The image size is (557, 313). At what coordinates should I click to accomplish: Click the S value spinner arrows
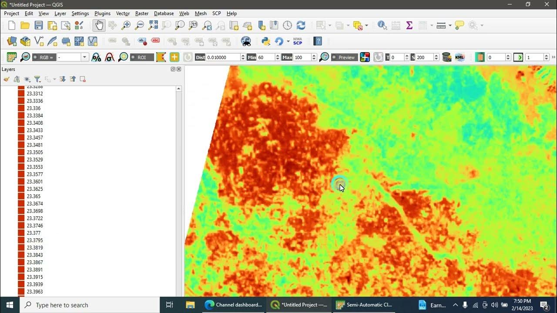(x=436, y=57)
